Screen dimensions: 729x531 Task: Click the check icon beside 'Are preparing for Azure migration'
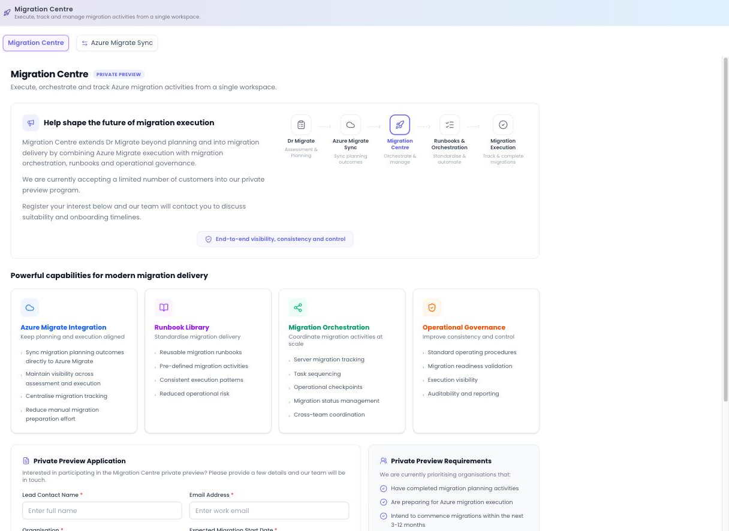384,502
